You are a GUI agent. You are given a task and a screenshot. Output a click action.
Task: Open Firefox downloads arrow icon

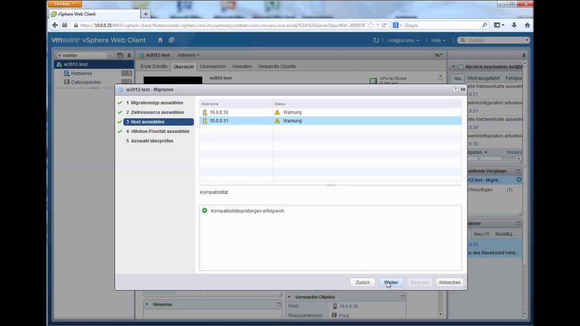pos(514,25)
